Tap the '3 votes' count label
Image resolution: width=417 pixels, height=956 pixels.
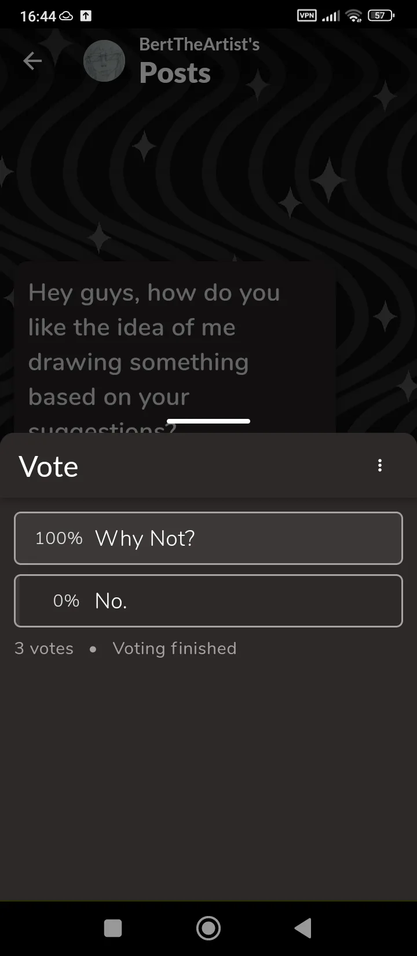(x=44, y=648)
